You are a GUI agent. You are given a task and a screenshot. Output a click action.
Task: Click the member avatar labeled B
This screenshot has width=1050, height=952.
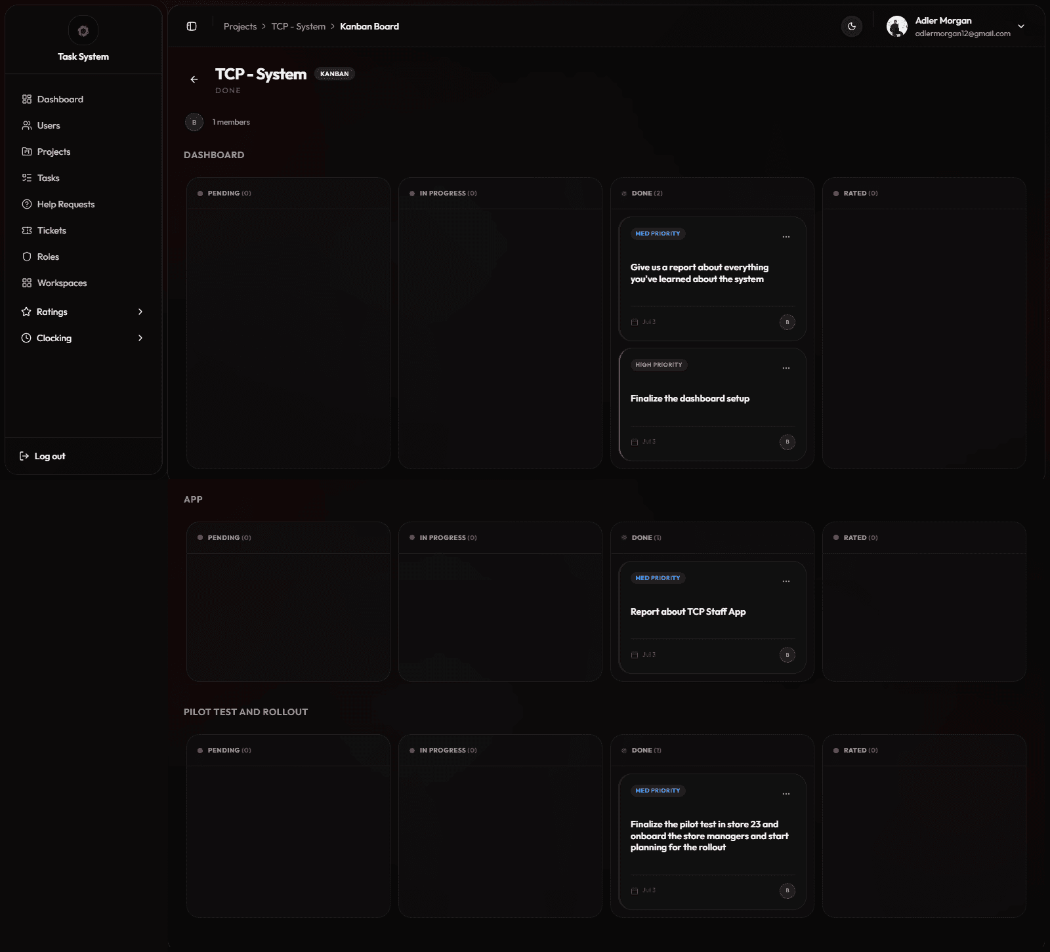[194, 122]
